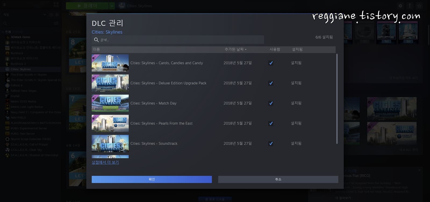430x202 pixels.
Task: Select BioShock 2 in library list
Action: tap(18, 64)
